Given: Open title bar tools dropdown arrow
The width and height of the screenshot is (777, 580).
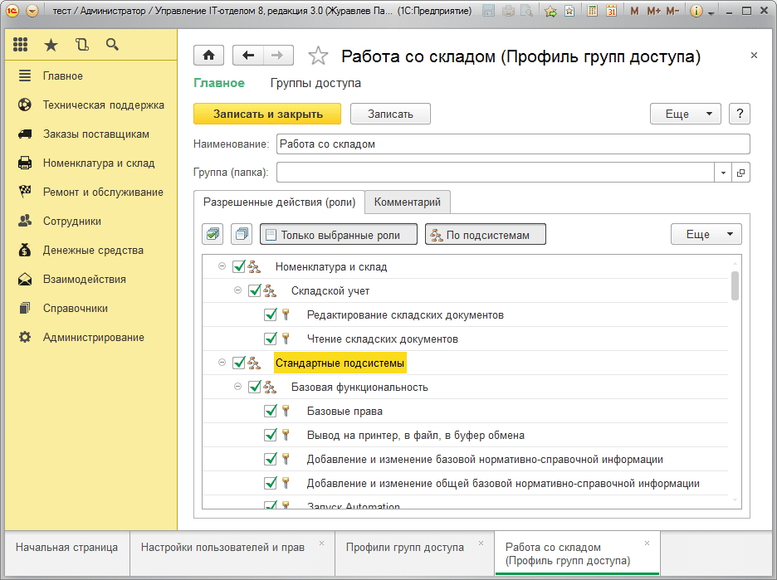Looking at the screenshot, I should point(711,12).
